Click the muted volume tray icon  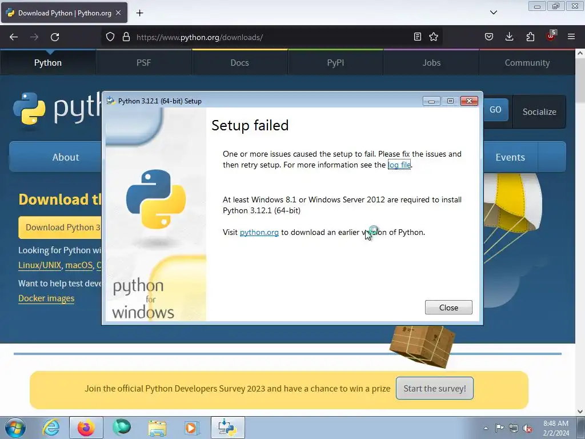527,428
